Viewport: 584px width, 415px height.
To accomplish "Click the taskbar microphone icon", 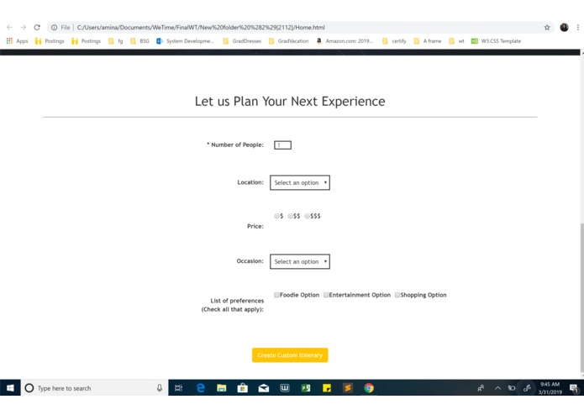I will click(160, 388).
